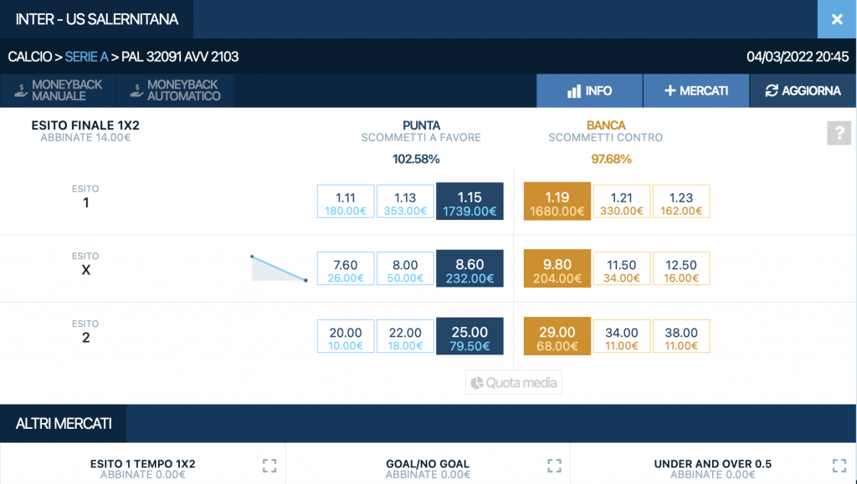
Task: Refresh odds with AGGIORNA button
Action: click(x=803, y=90)
